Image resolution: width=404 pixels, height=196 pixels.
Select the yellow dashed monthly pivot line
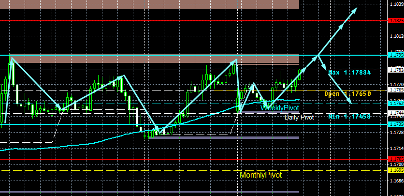[194, 170]
